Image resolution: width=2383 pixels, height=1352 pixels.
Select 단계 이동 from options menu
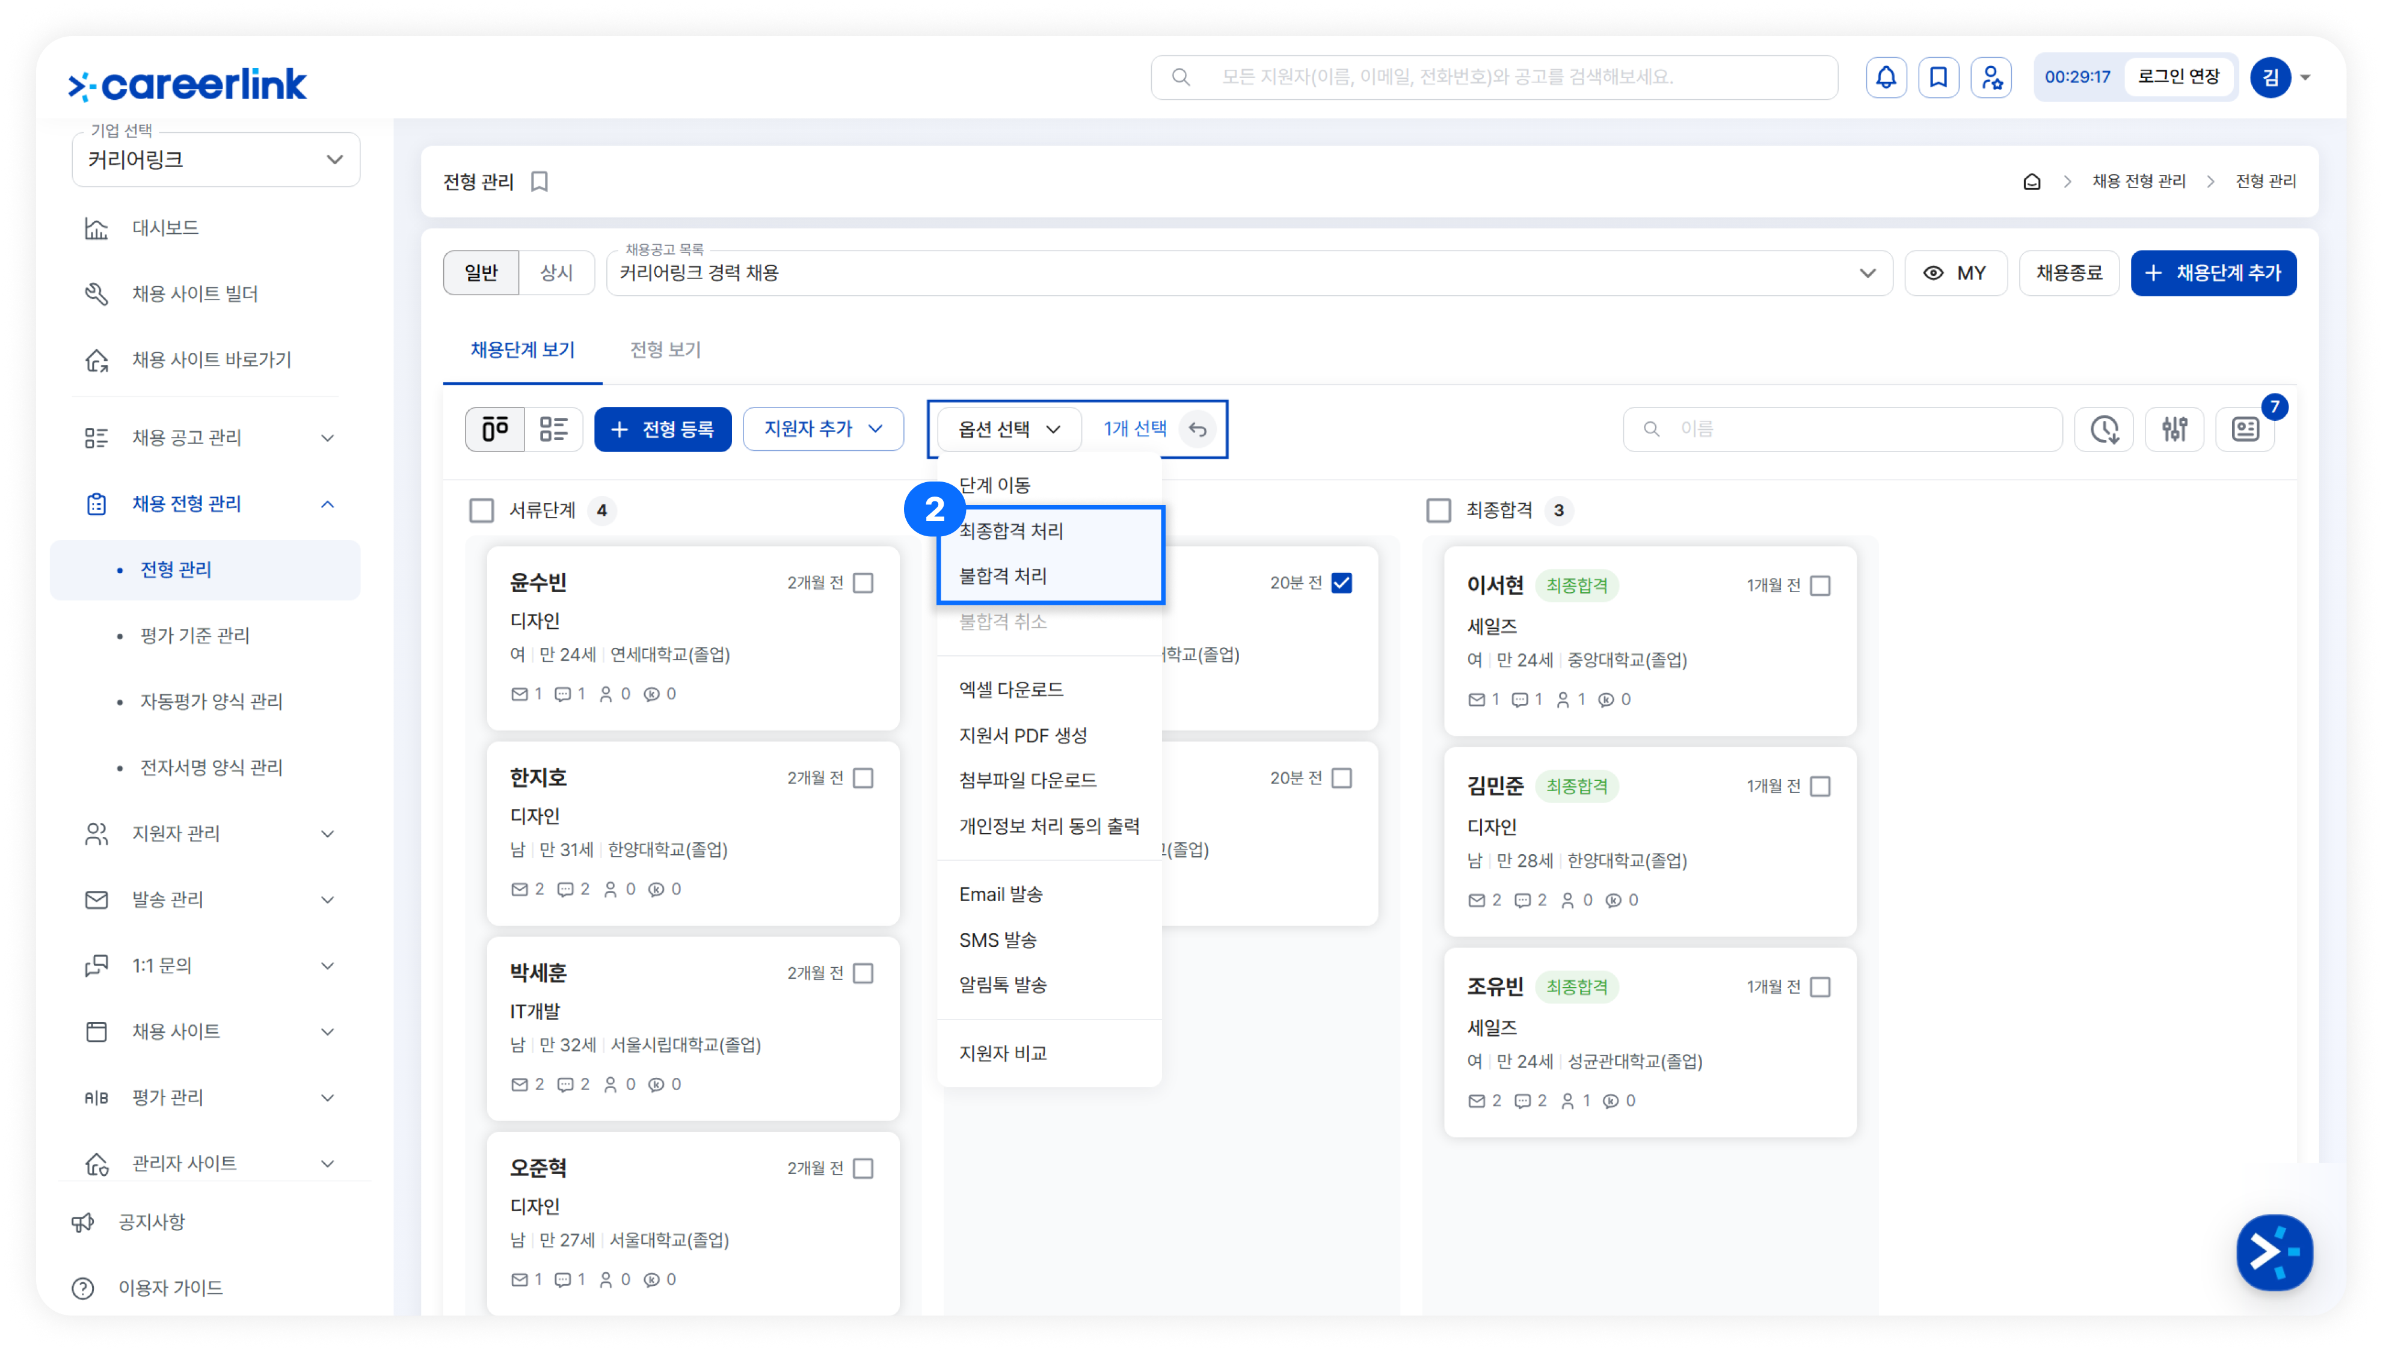tap(1049, 485)
